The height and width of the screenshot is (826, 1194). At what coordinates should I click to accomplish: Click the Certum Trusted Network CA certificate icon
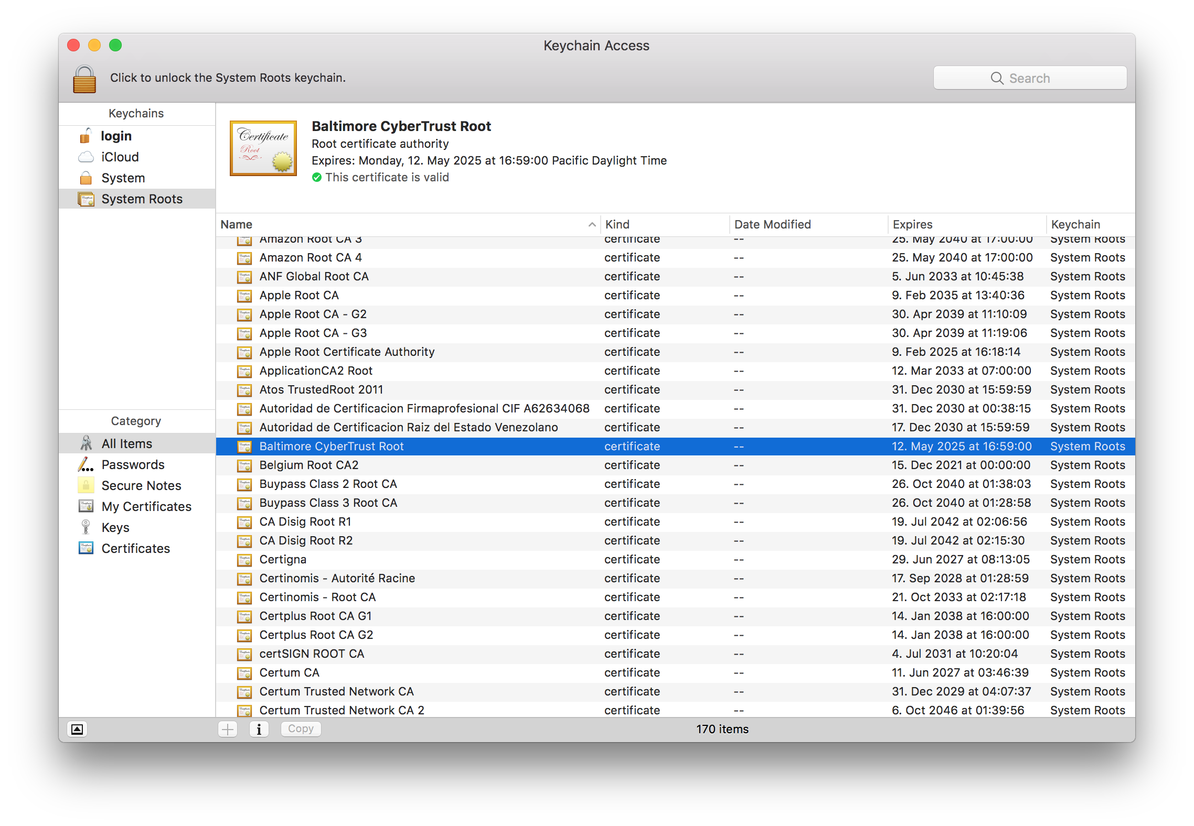244,692
